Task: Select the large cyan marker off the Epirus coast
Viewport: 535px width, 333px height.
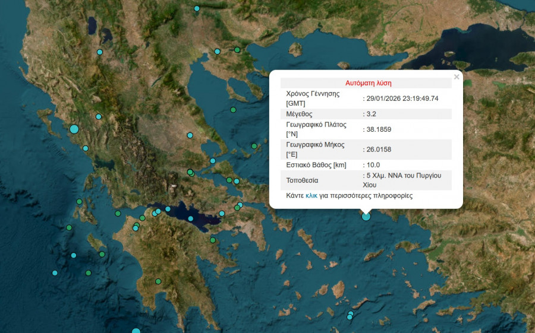Action: [x=74, y=129]
